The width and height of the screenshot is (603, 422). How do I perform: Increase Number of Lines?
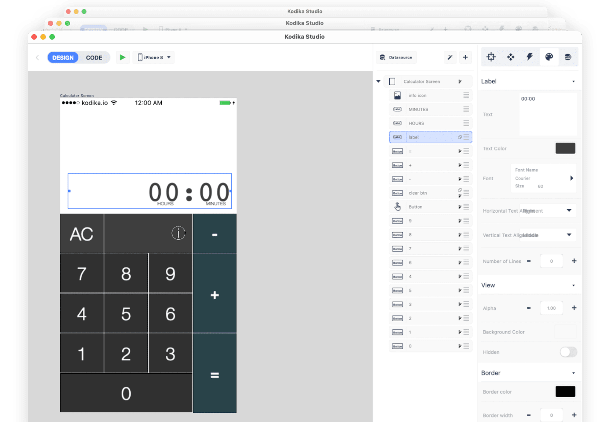point(574,261)
